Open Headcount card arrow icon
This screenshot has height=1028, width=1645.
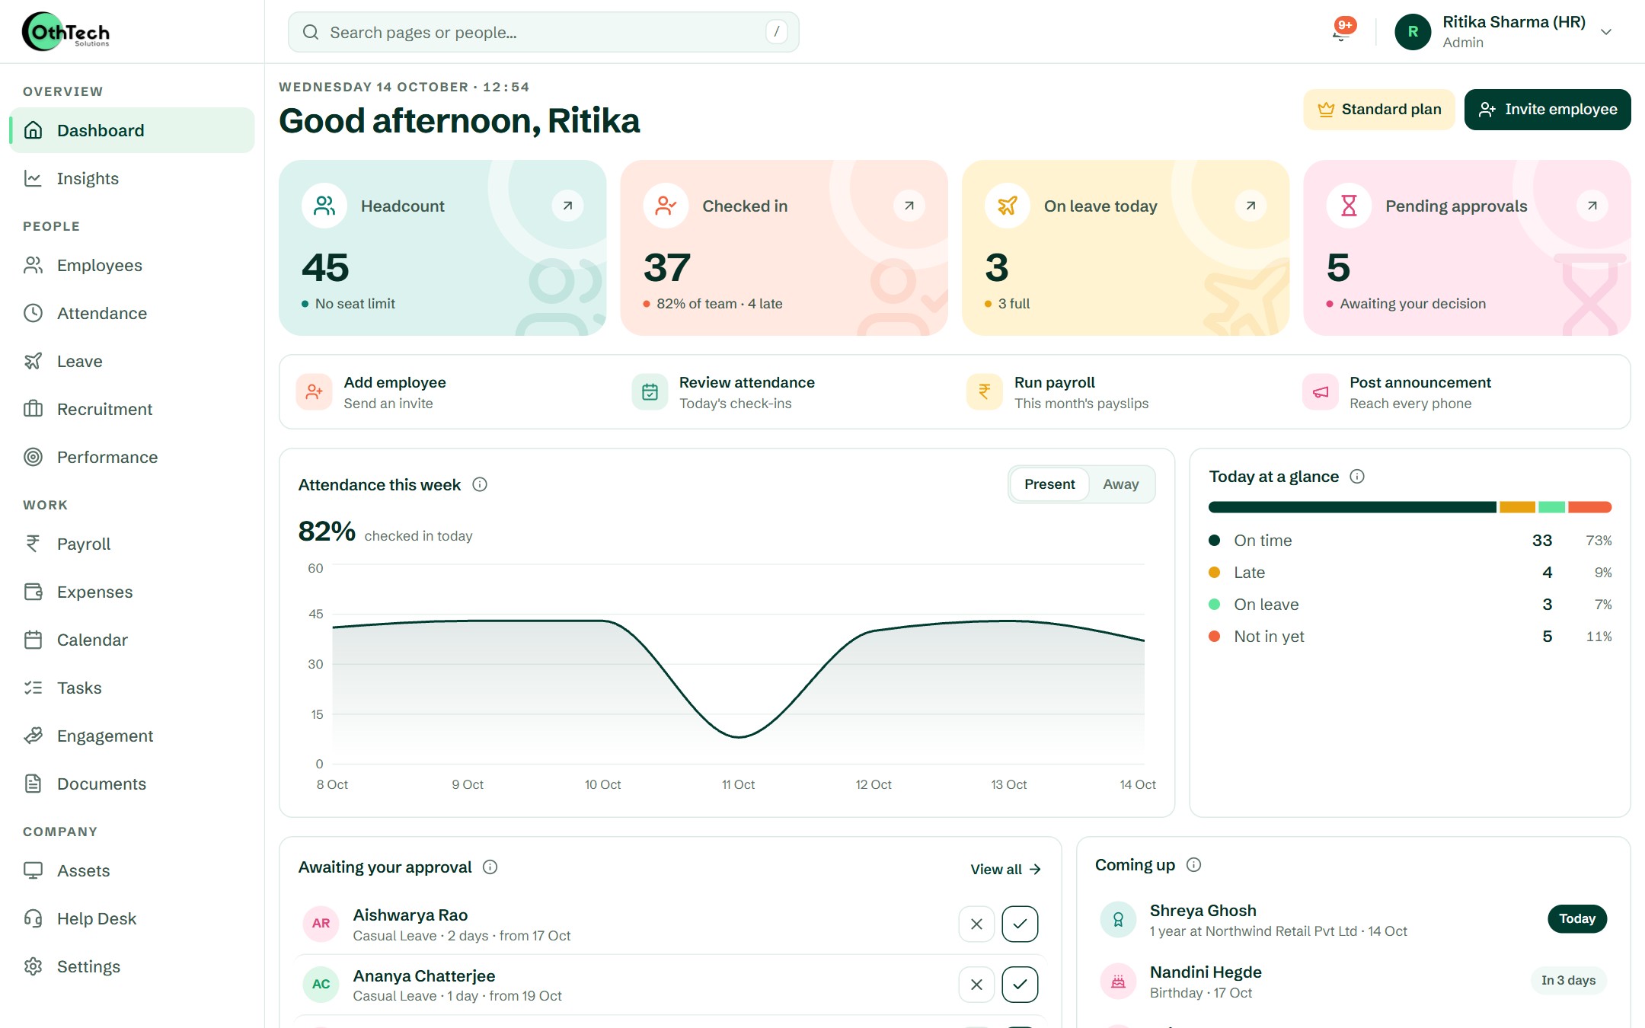tap(567, 206)
